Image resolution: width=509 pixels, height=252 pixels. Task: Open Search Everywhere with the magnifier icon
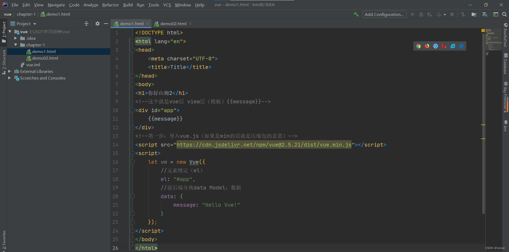point(504,14)
